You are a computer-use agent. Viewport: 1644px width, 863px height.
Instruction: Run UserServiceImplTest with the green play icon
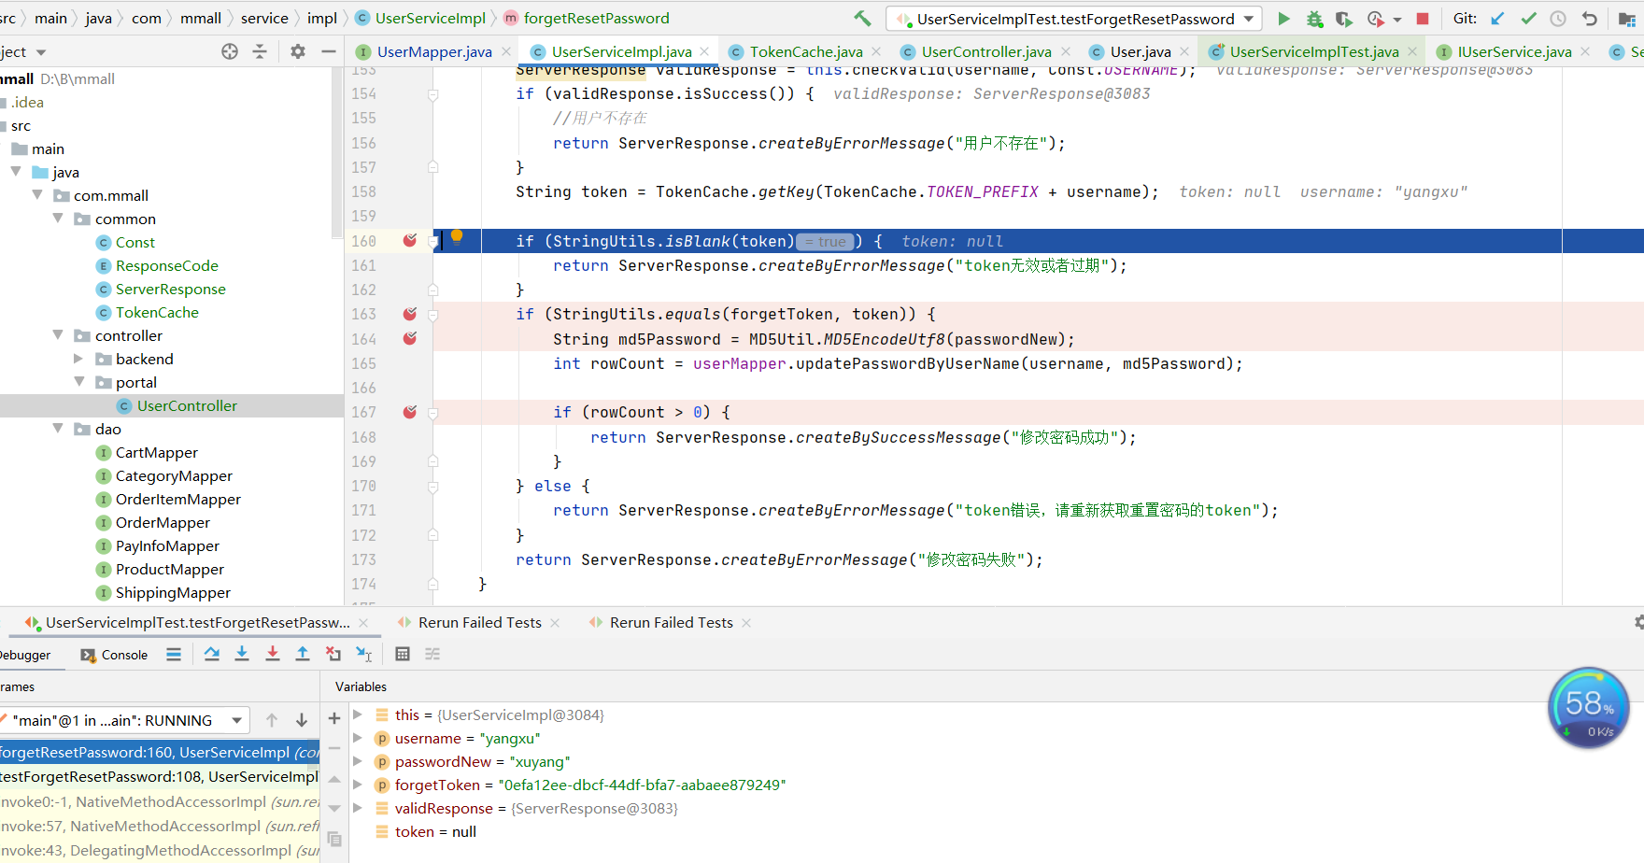tap(1284, 19)
